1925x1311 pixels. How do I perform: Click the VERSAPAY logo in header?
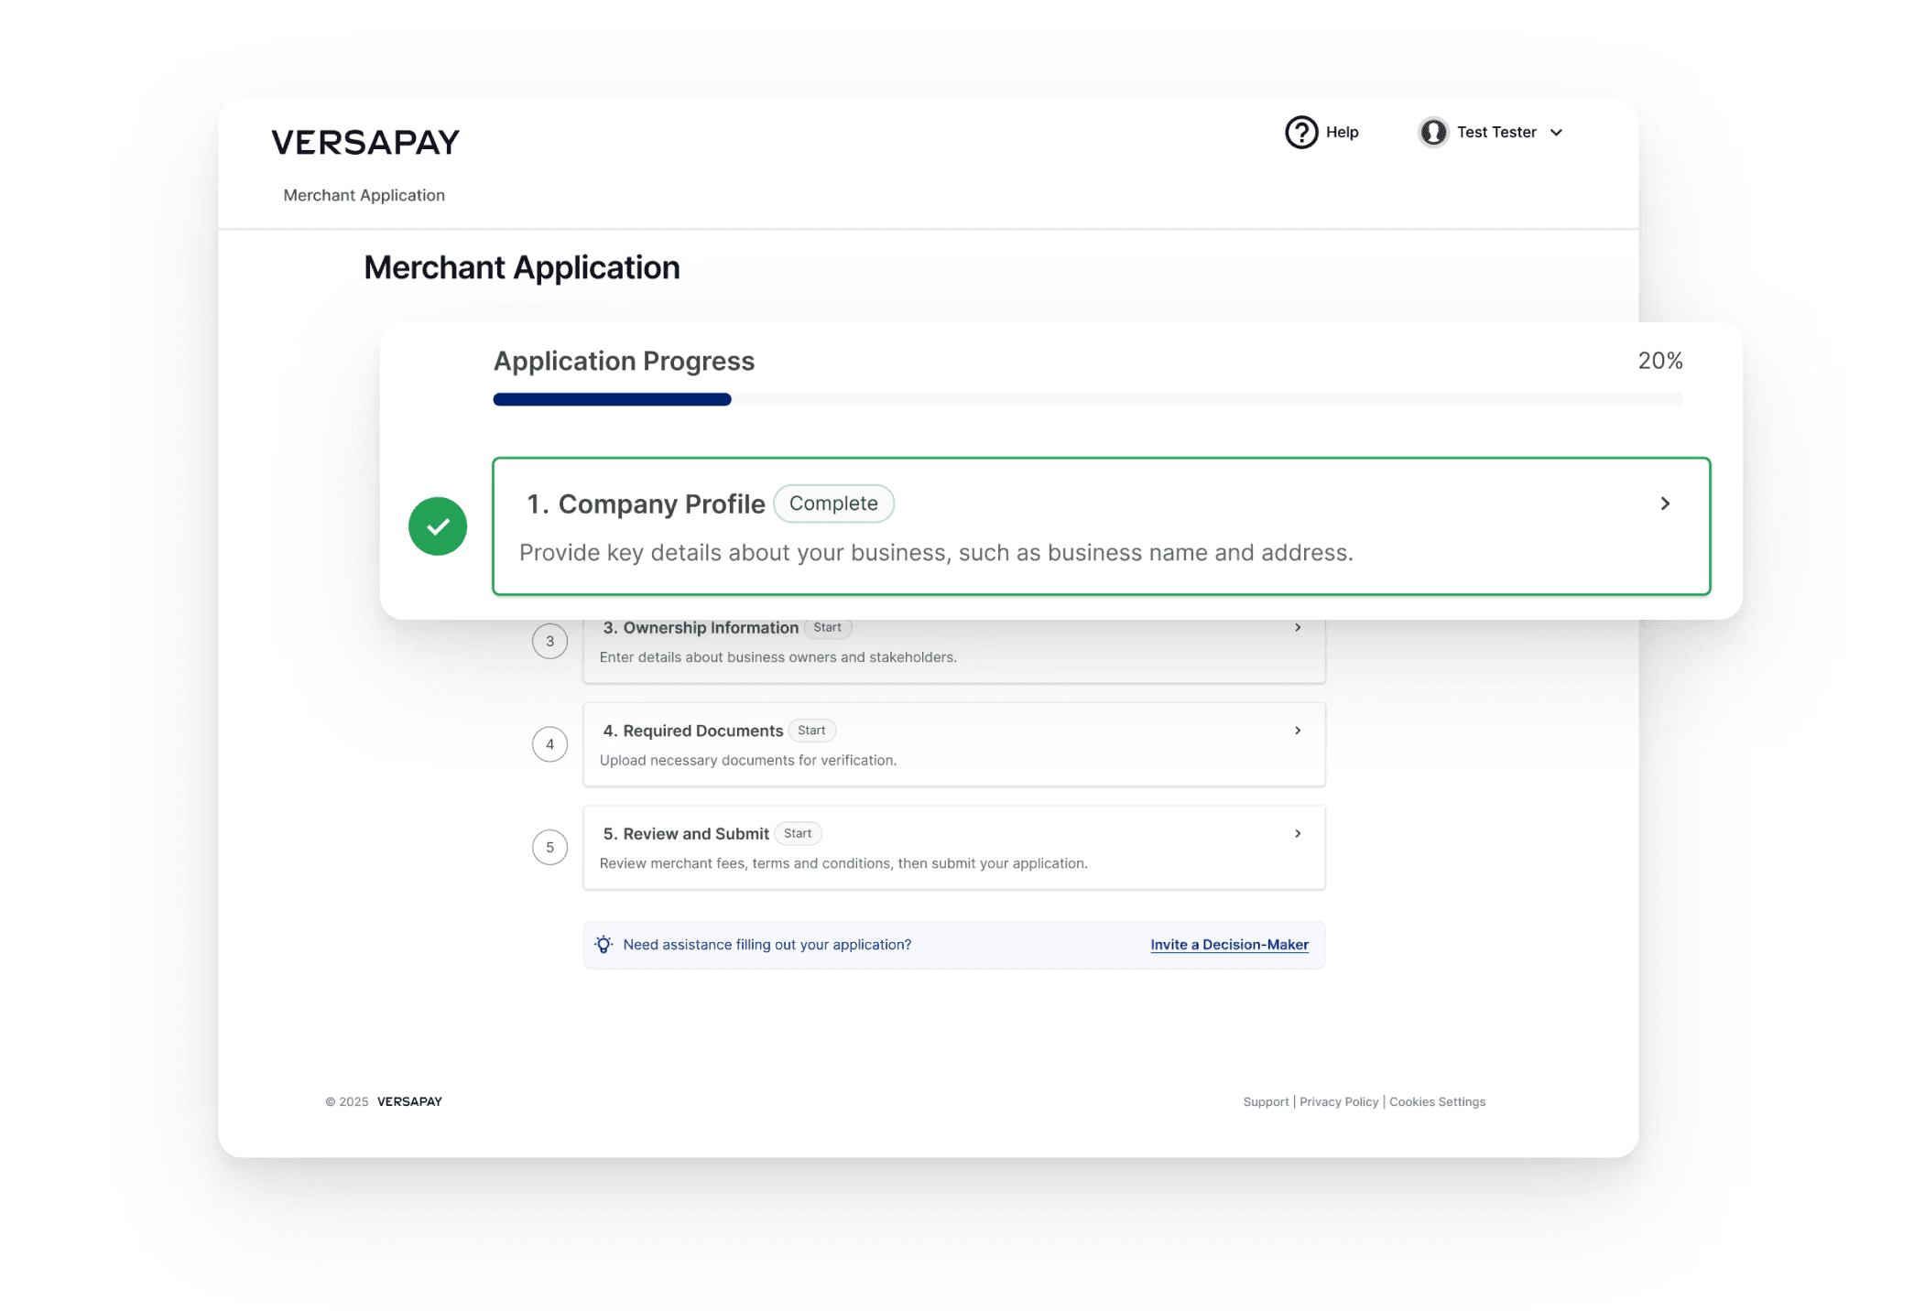[365, 142]
